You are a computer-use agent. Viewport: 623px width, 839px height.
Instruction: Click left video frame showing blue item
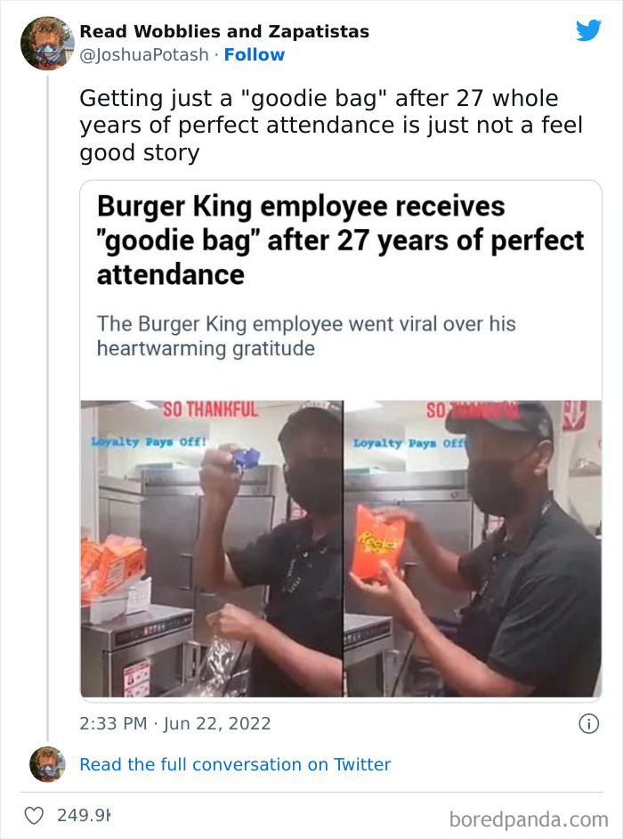pyautogui.click(x=211, y=549)
